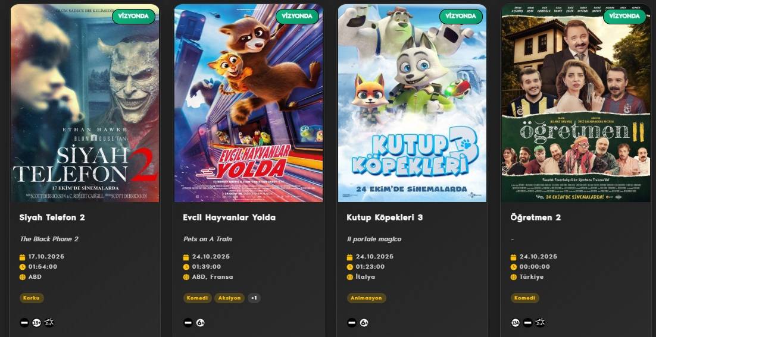Viewport: 762px width, 337px height.
Task: Select the Korku genre tag
Action: [32, 298]
